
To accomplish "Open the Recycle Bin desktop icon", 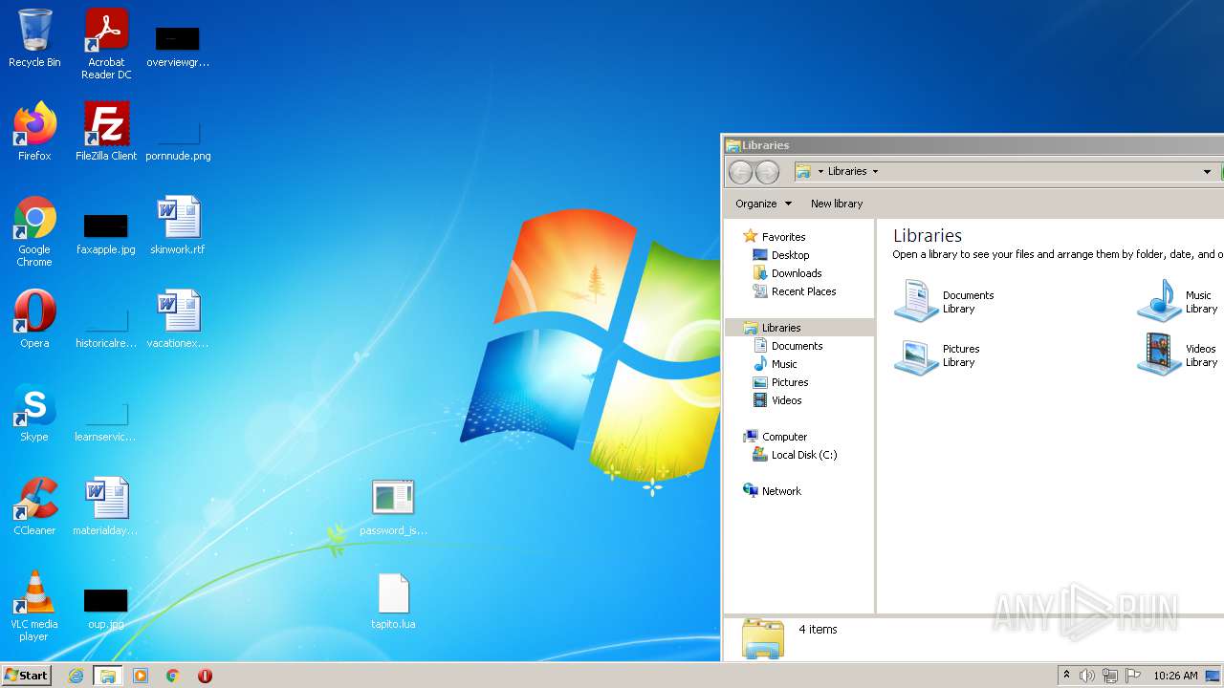I will 34,38.
